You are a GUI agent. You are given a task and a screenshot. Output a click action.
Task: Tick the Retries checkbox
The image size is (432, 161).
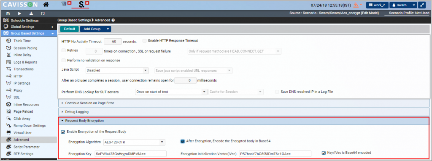point(63,50)
